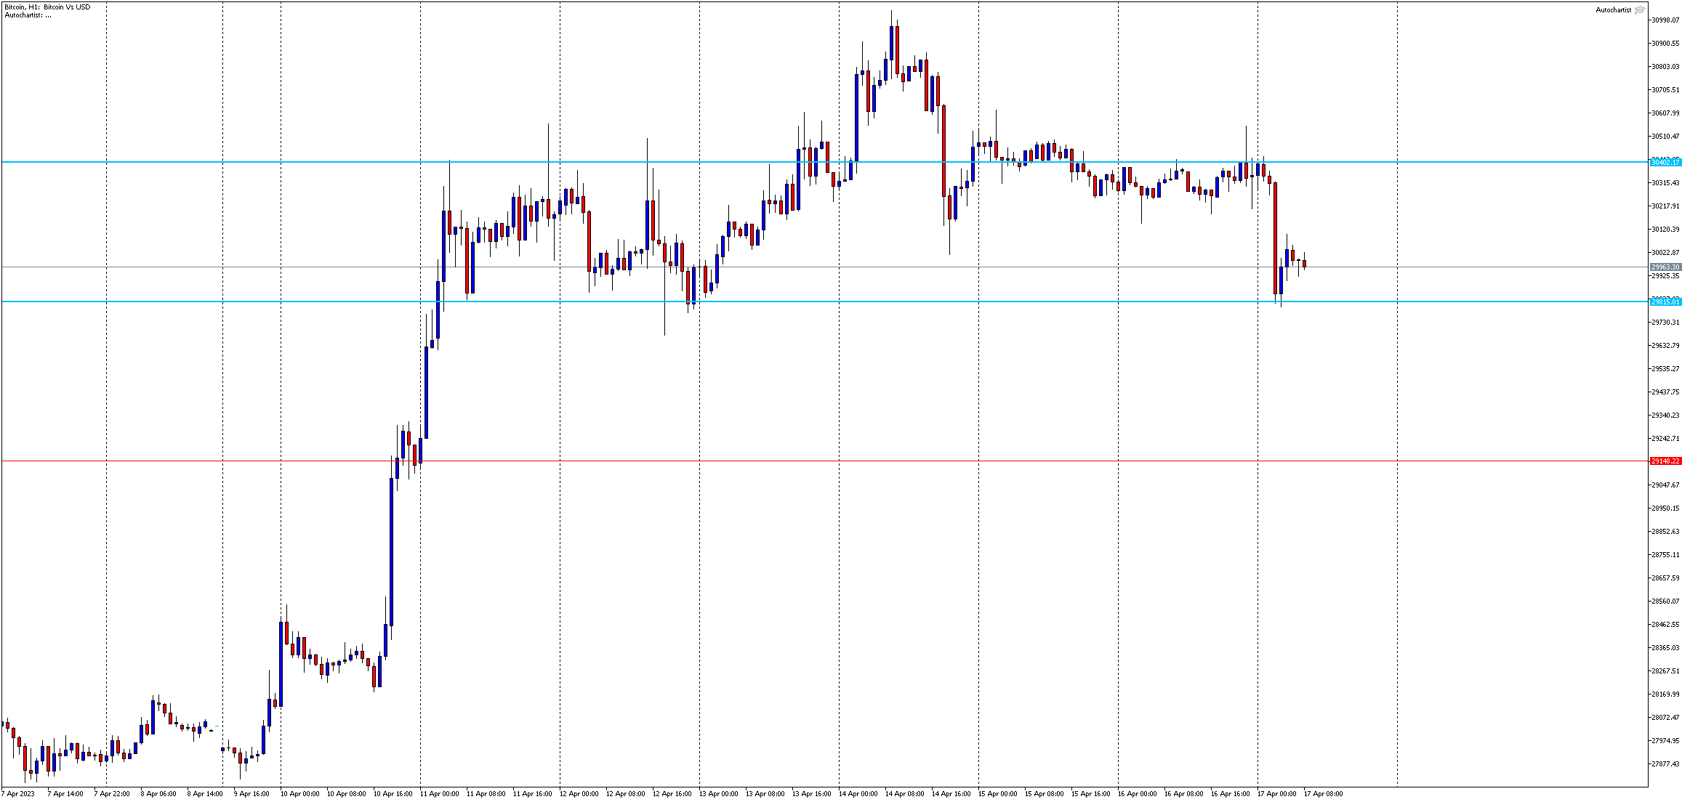Click the last candlestick at the right edge

click(1305, 264)
